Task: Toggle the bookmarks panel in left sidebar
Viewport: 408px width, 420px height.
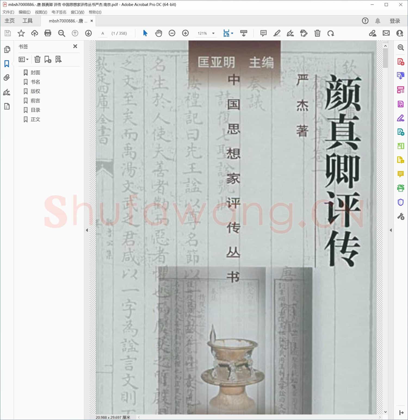Action: click(7, 64)
